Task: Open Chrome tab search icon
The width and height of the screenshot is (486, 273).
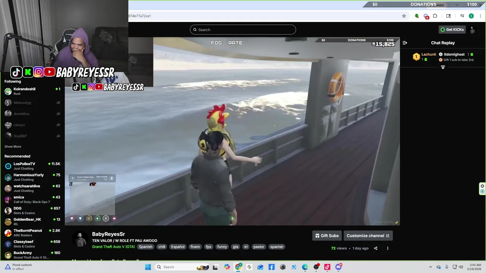Action: tap(448, 16)
